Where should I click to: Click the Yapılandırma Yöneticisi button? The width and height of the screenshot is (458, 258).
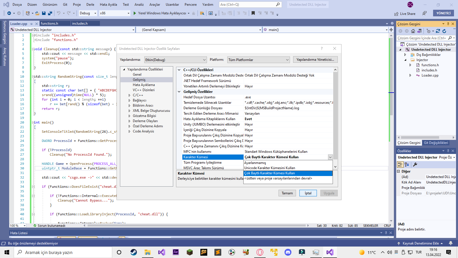315,60
